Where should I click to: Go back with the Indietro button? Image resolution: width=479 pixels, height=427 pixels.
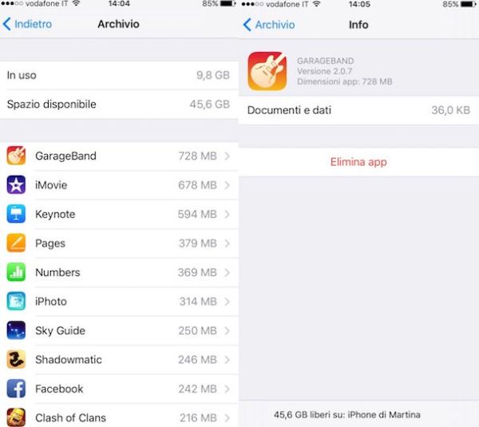[27, 24]
